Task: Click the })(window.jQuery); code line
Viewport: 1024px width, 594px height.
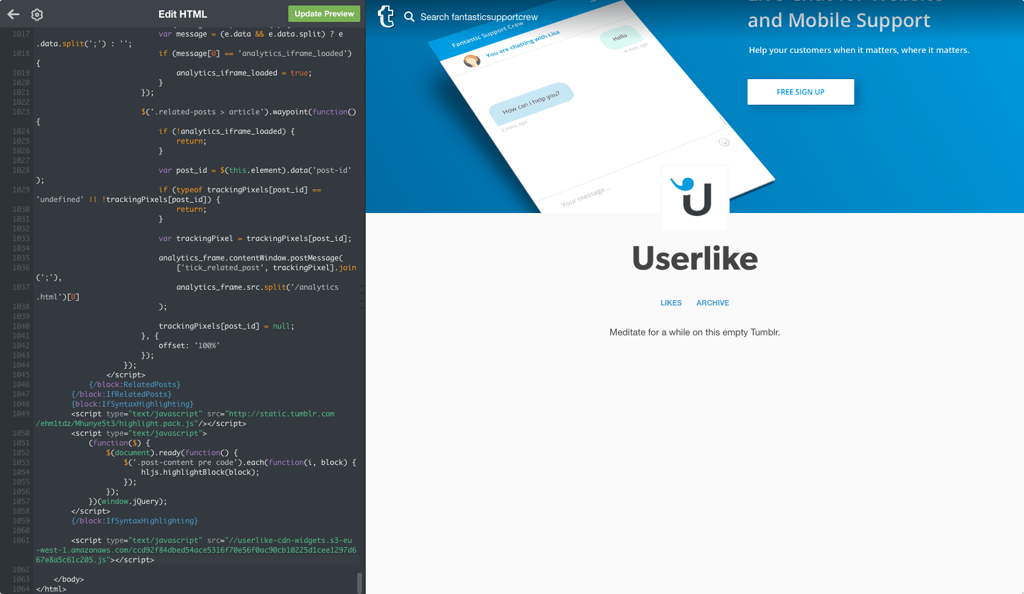Action: [128, 501]
